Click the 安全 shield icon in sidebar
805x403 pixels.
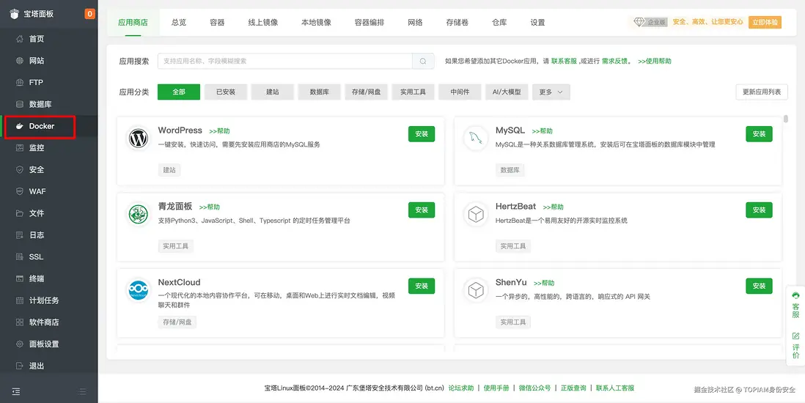pos(20,169)
